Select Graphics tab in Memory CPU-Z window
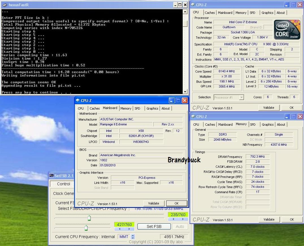 268,125
